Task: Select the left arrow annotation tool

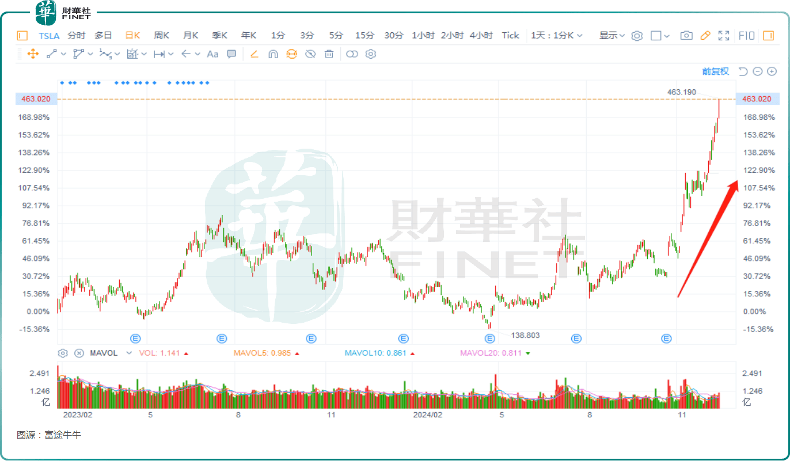Action: click(x=185, y=54)
